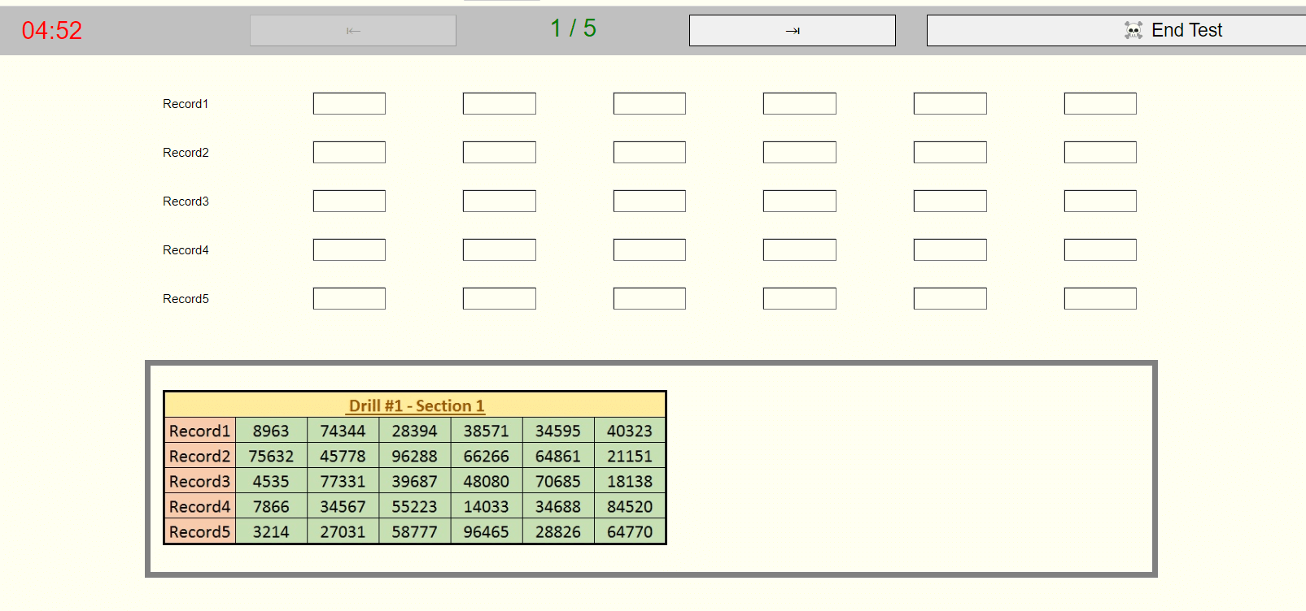This screenshot has height=611, width=1306.
Task: Click the Record1 label beside the input fields
Action: [186, 104]
